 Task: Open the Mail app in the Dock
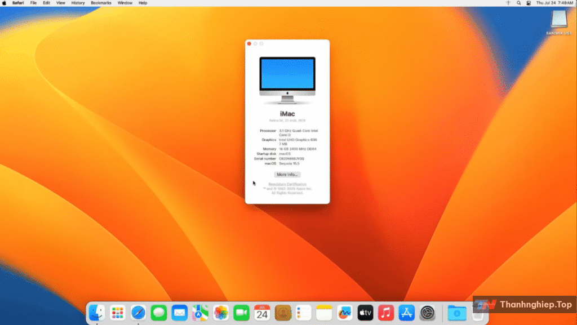[179, 313]
